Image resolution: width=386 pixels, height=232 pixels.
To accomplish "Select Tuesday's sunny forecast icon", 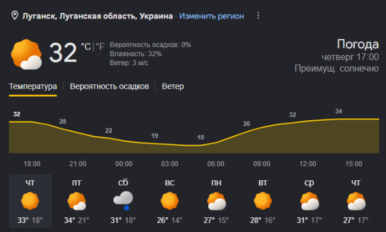I will [x=263, y=201].
